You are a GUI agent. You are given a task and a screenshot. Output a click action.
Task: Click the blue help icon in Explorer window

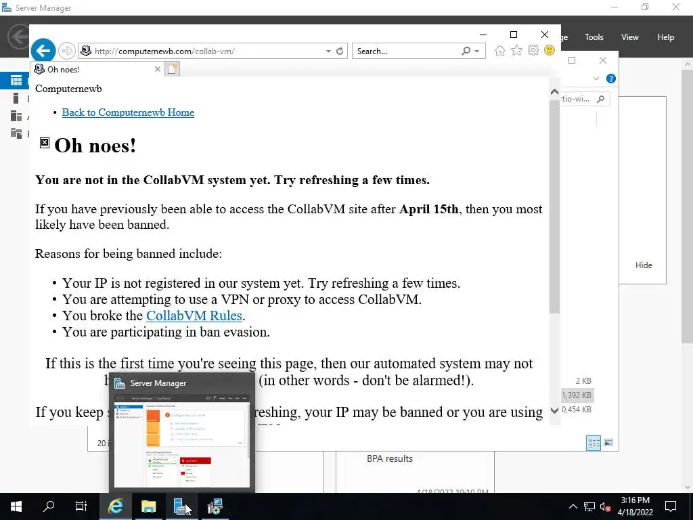[x=611, y=79]
